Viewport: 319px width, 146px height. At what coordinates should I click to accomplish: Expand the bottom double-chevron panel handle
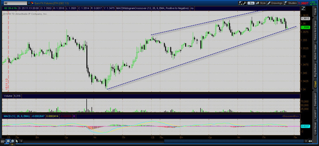coord(12,144)
